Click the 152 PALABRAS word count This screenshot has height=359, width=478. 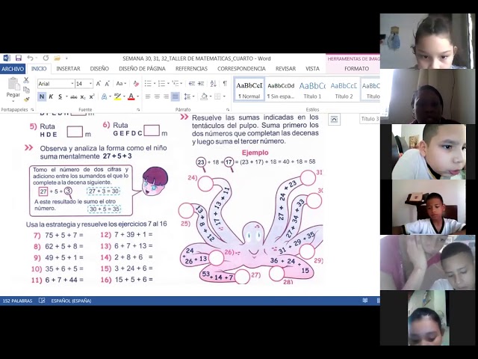pyautogui.click(x=17, y=301)
